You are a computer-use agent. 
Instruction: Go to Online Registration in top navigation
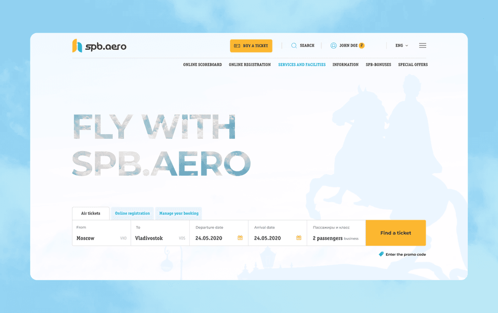[250, 64]
